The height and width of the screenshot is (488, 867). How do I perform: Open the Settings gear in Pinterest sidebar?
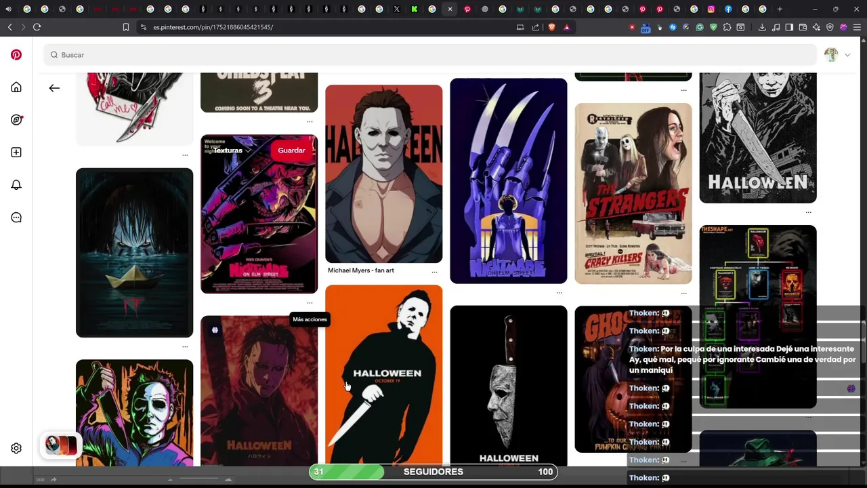point(16,448)
